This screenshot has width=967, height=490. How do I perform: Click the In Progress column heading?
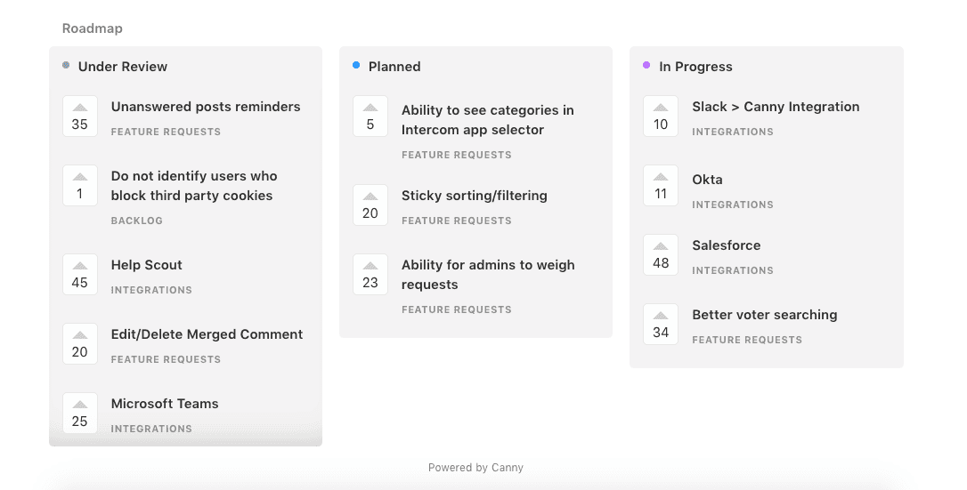tap(695, 67)
